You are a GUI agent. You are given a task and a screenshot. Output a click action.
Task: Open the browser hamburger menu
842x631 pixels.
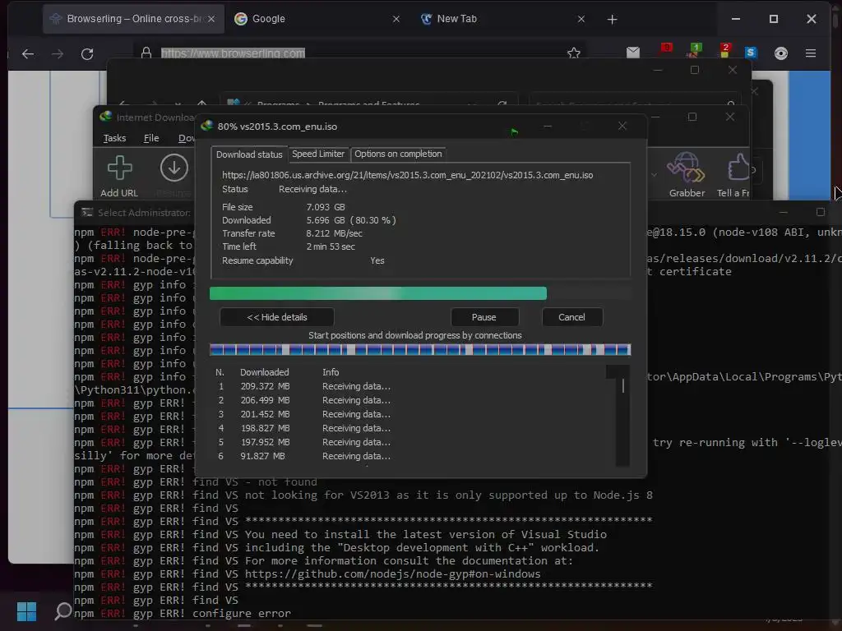click(x=811, y=53)
